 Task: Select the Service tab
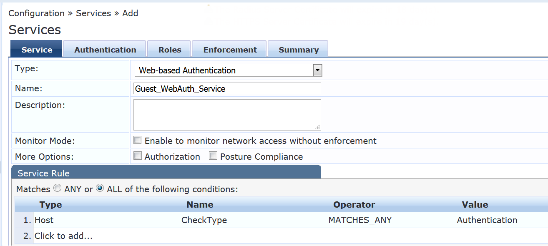(37, 50)
